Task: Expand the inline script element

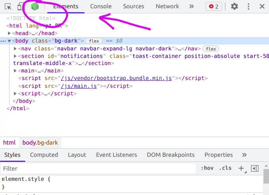Action: click(15, 93)
